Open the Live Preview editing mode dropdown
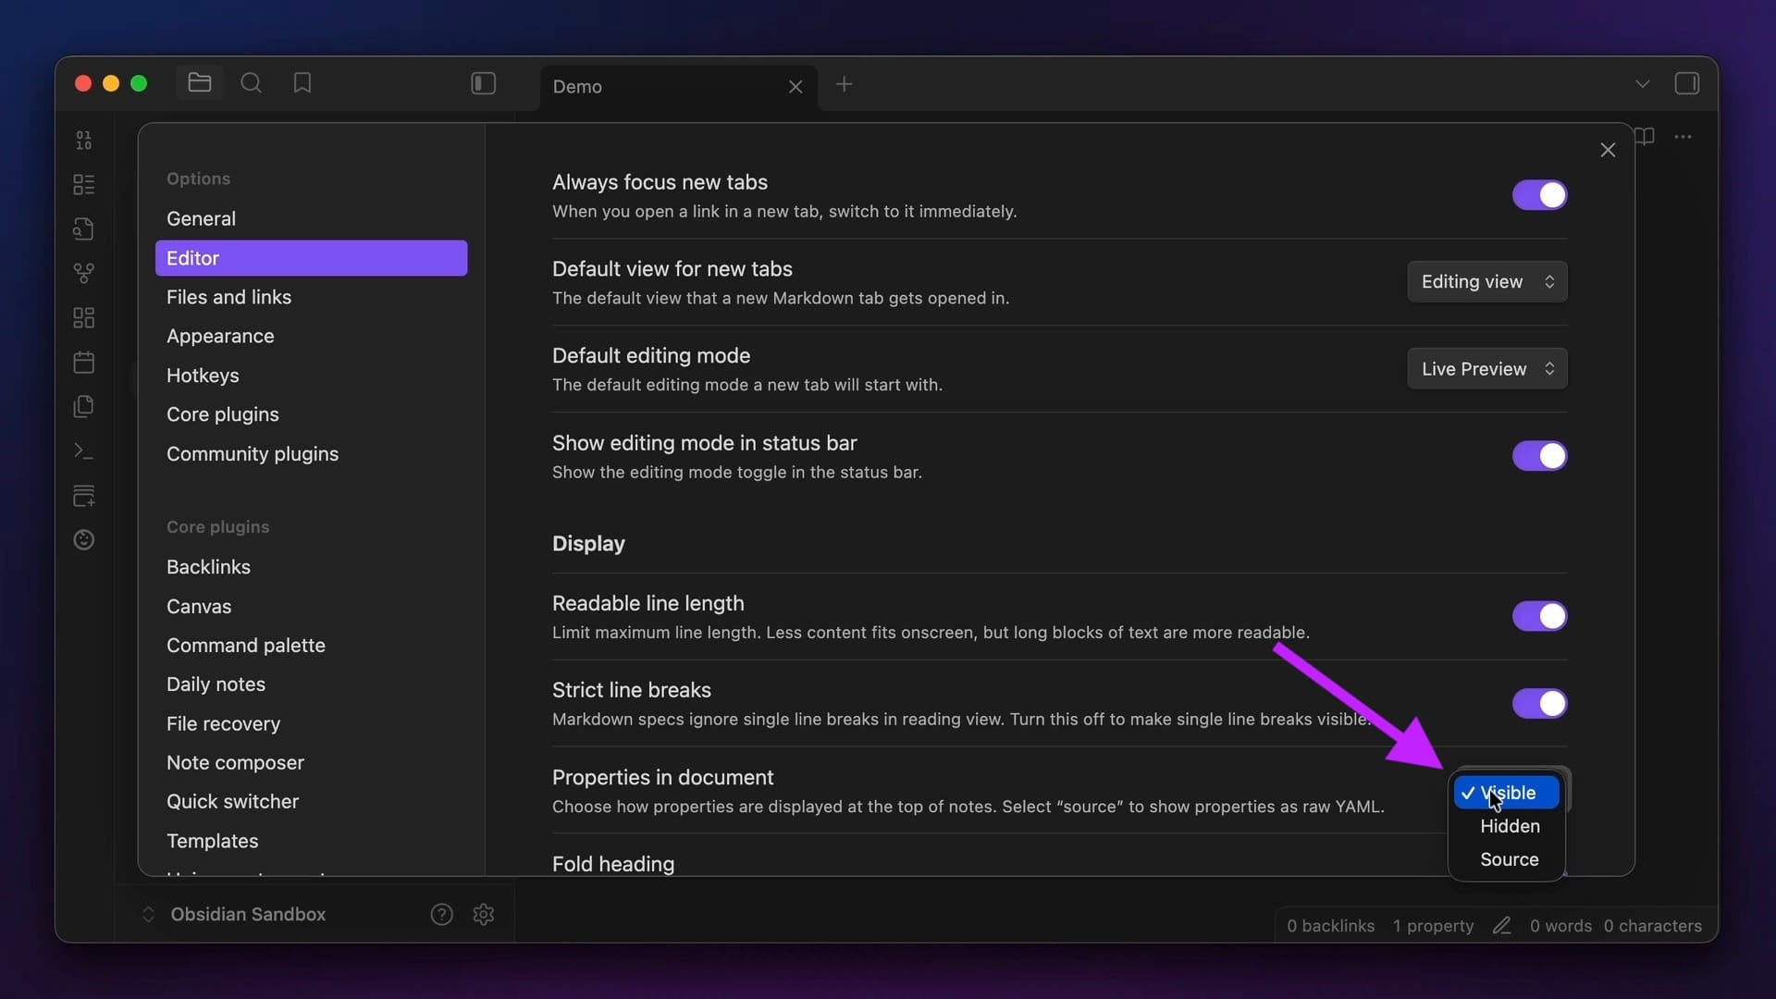 coord(1486,369)
